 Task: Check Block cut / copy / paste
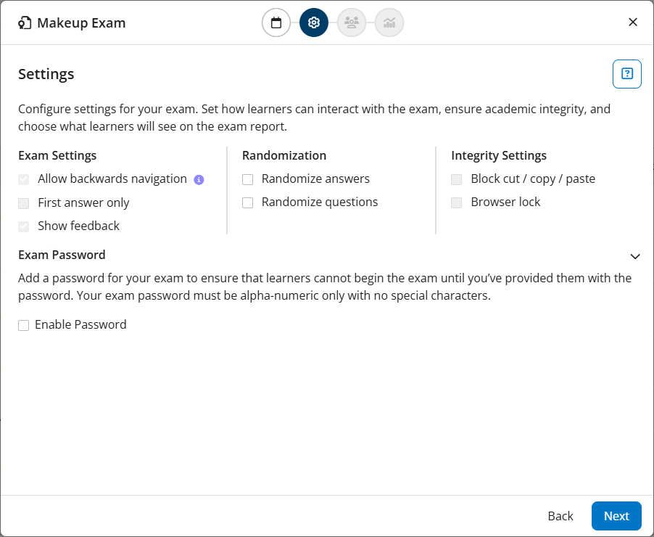click(456, 179)
